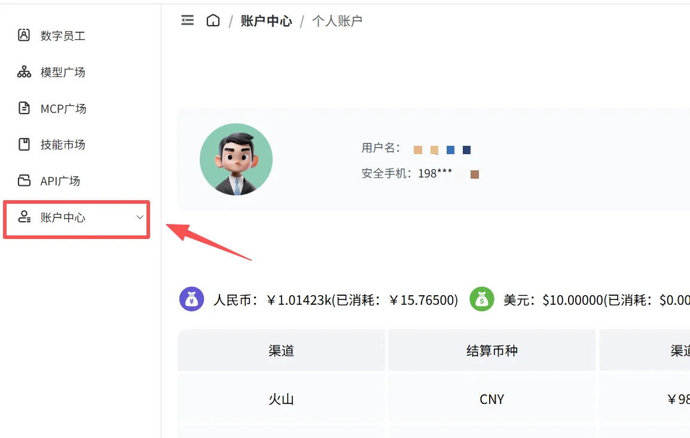Open 数字员工 menu item
Image resolution: width=690 pixels, height=438 pixels.
coord(63,36)
